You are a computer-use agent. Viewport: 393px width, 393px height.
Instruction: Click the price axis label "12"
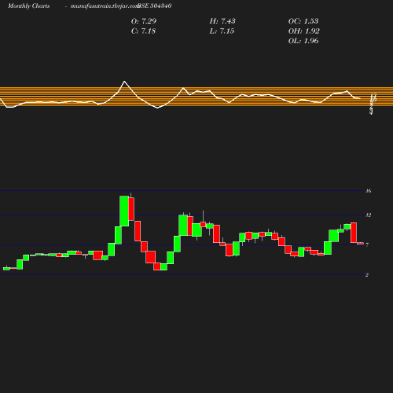(369, 215)
